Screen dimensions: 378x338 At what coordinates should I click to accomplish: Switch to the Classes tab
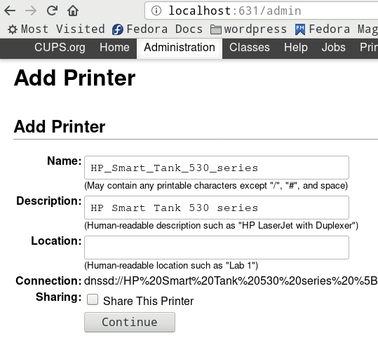[x=250, y=47]
